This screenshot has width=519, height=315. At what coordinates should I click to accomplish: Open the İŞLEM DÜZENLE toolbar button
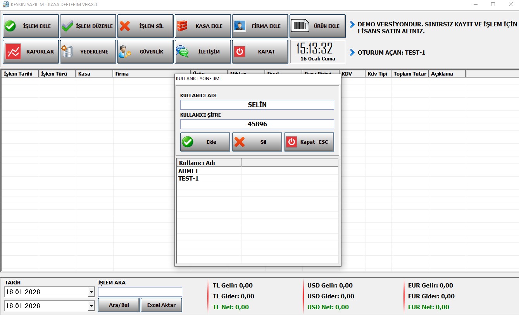click(x=88, y=26)
